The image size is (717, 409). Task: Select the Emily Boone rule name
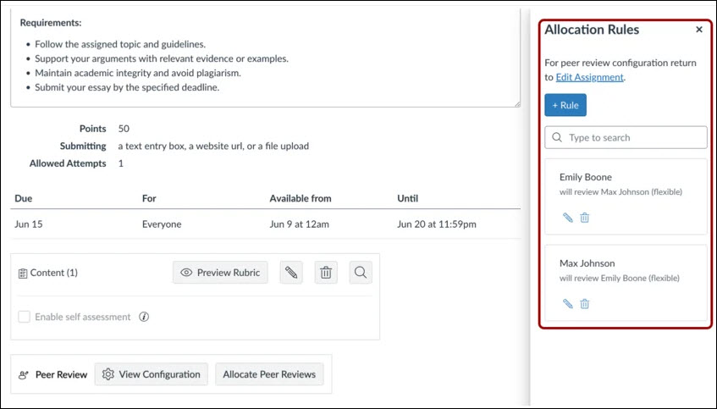(585, 177)
